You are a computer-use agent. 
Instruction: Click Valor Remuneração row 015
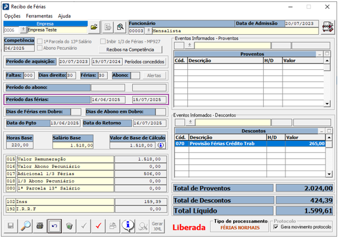(87, 159)
